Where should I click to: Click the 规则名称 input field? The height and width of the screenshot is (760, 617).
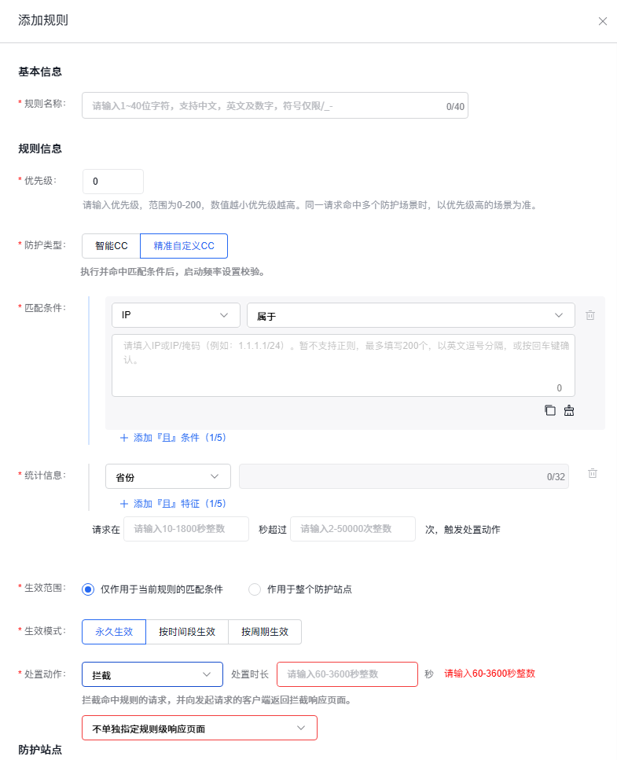coord(275,105)
